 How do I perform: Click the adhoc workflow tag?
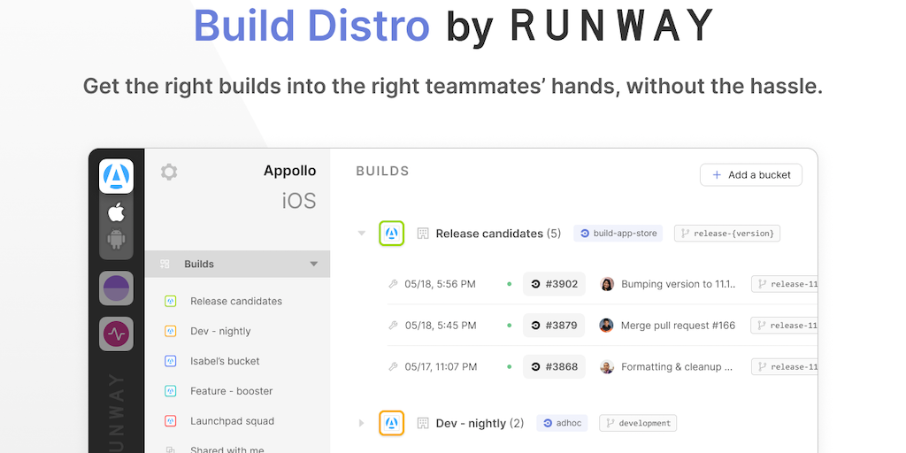point(562,423)
